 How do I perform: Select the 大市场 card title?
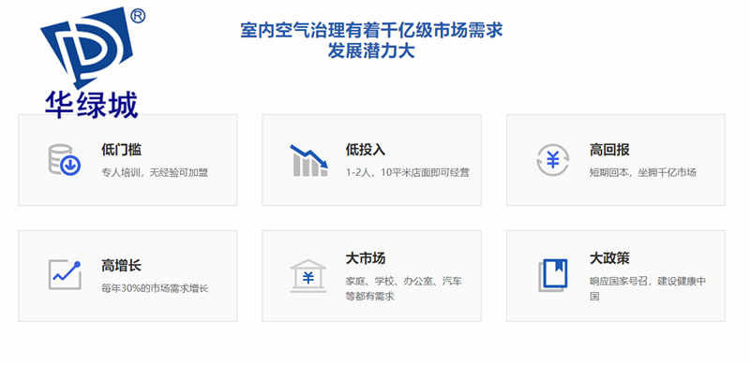[366, 258]
